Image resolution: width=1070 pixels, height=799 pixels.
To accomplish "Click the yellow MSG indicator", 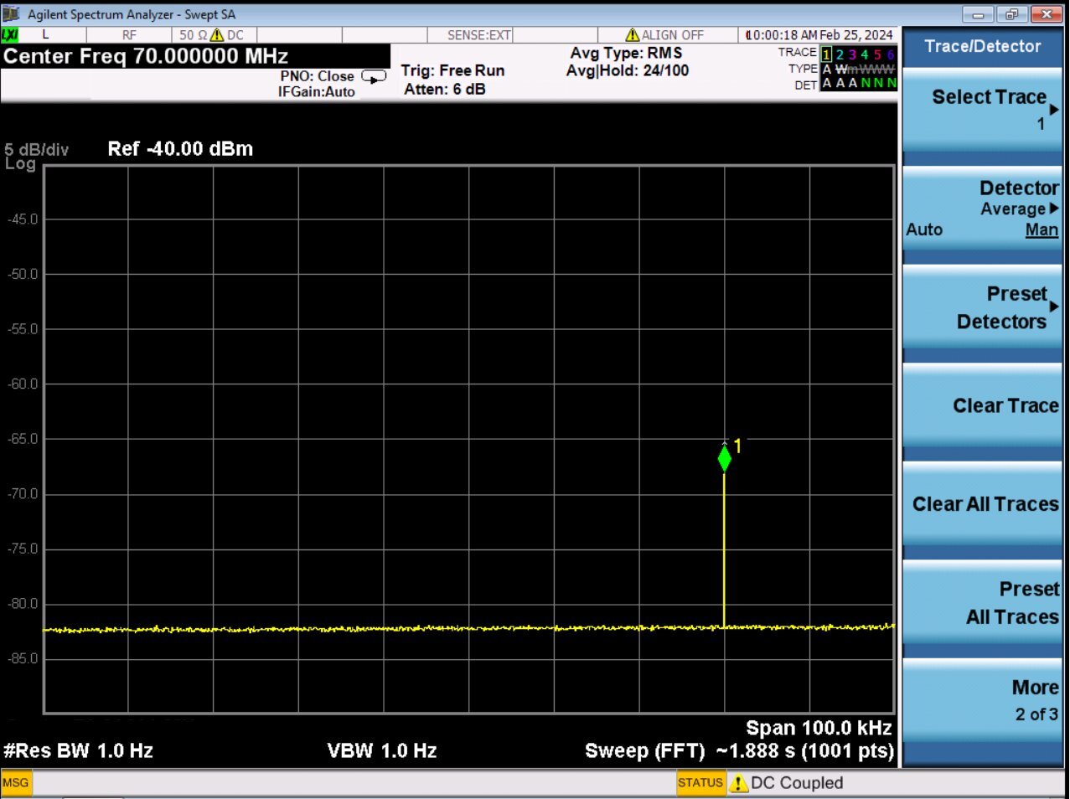I will pyautogui.click(x=15, y=783).
